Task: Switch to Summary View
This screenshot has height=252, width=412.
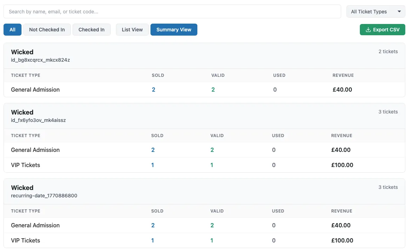Action: point(174,30)
